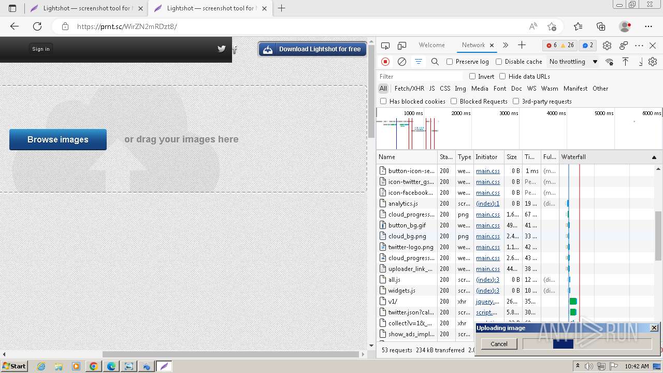The height and width of the screenshot is (373, 663).
Task: Open read aloud icon in address bar
Action: 533,26
